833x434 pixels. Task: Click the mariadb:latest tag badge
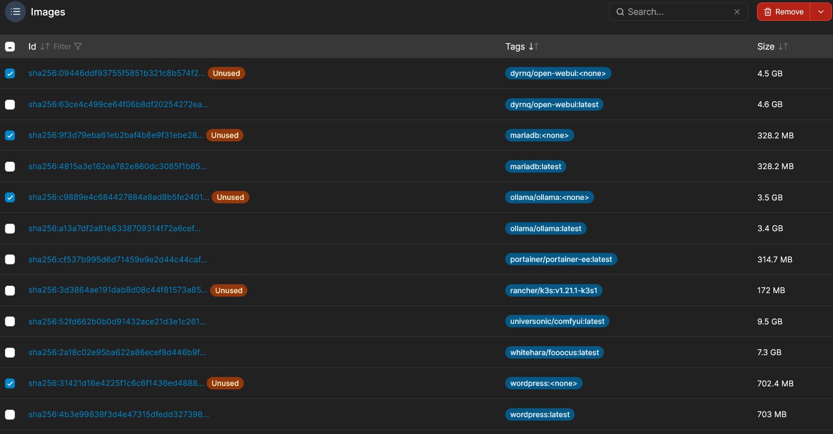click(x=535, y=167)
